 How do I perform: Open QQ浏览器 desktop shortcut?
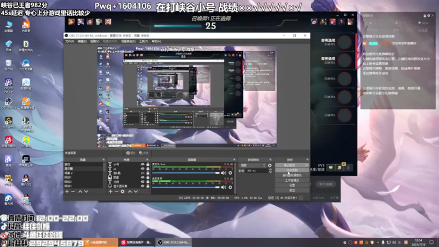tap(26, 65)
